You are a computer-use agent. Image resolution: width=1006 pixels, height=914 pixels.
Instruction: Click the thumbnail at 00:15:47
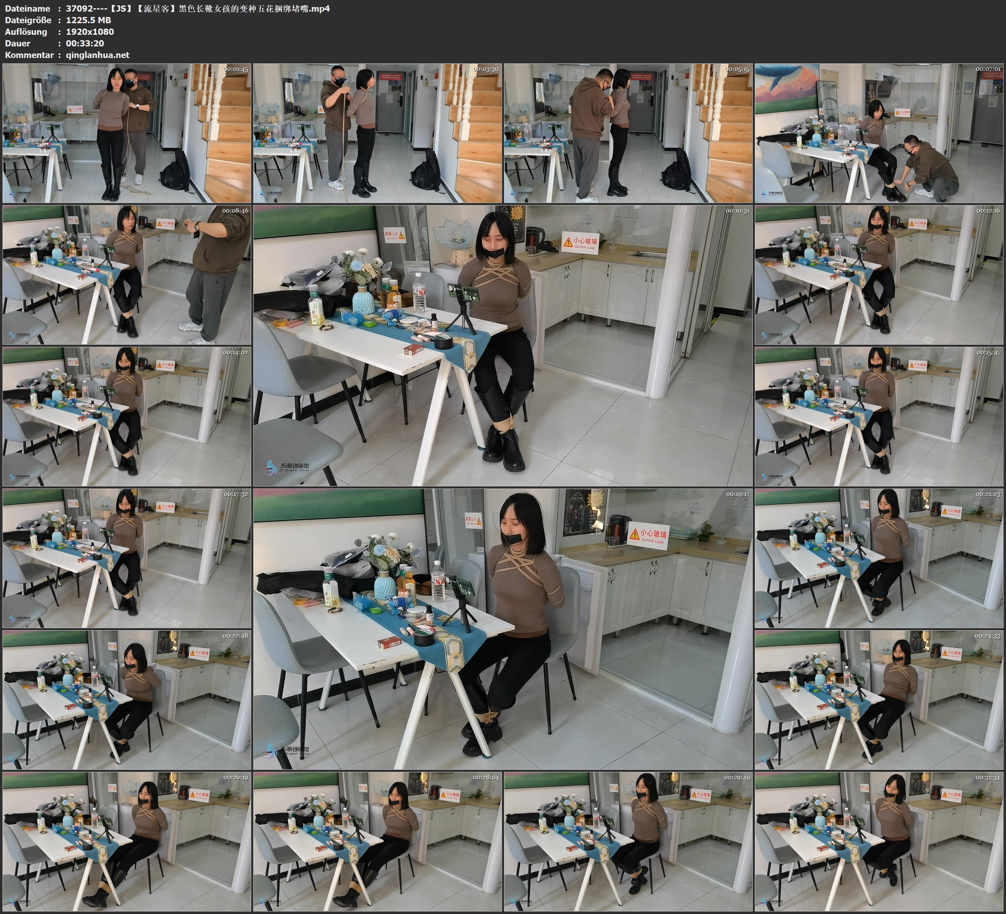point(879,416)
